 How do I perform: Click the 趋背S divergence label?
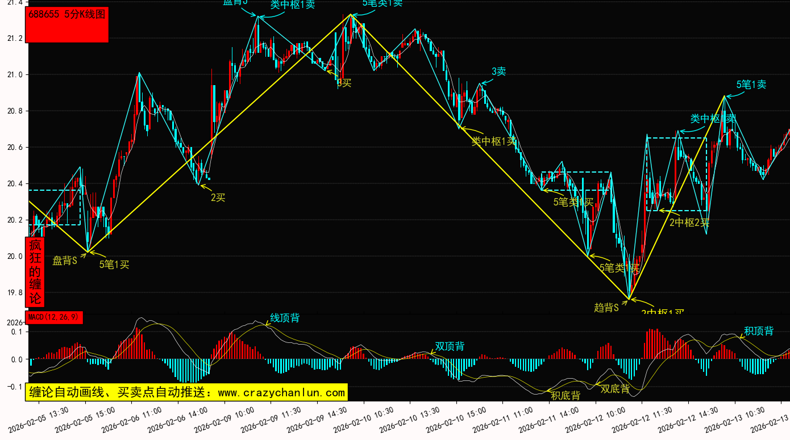coord(606,307)
